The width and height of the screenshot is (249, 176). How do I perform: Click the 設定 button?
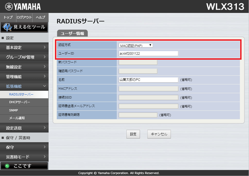pos(133,134)
